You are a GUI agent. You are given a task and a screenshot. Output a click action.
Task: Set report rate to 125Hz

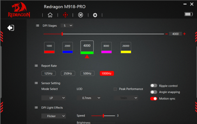tap(49, 73)
